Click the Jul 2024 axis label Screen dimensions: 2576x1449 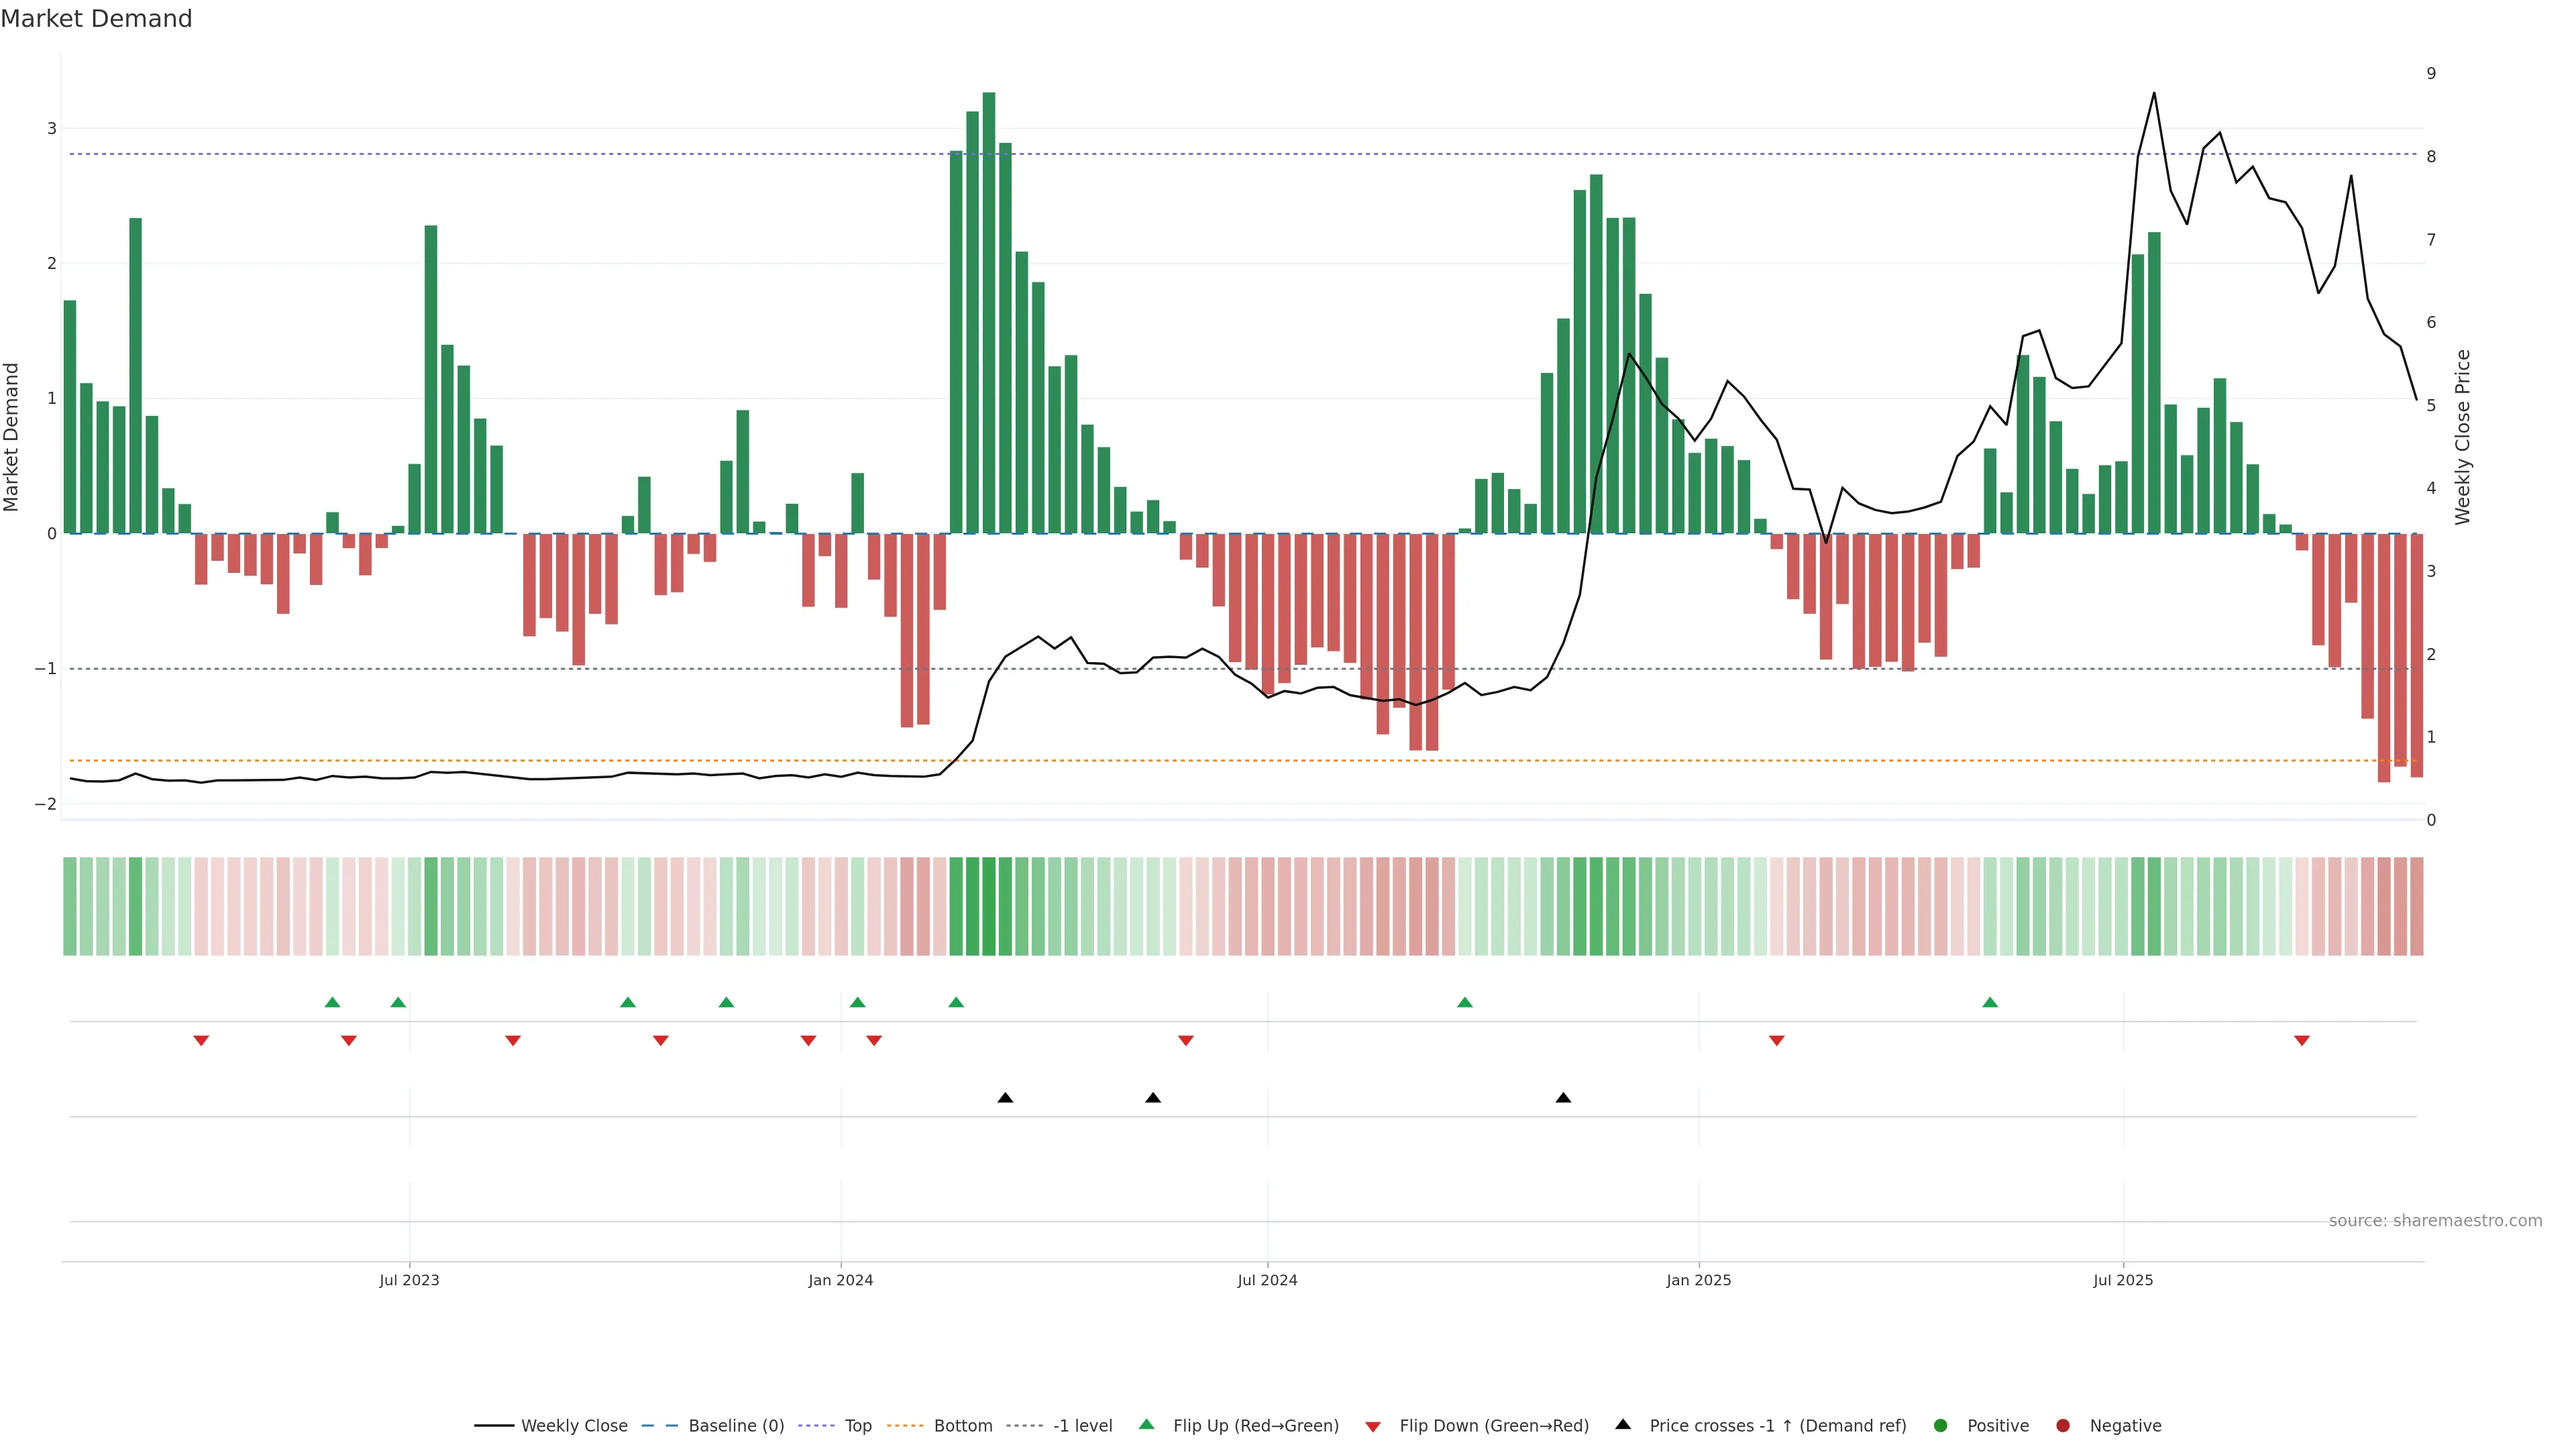pos(1267,1280)
